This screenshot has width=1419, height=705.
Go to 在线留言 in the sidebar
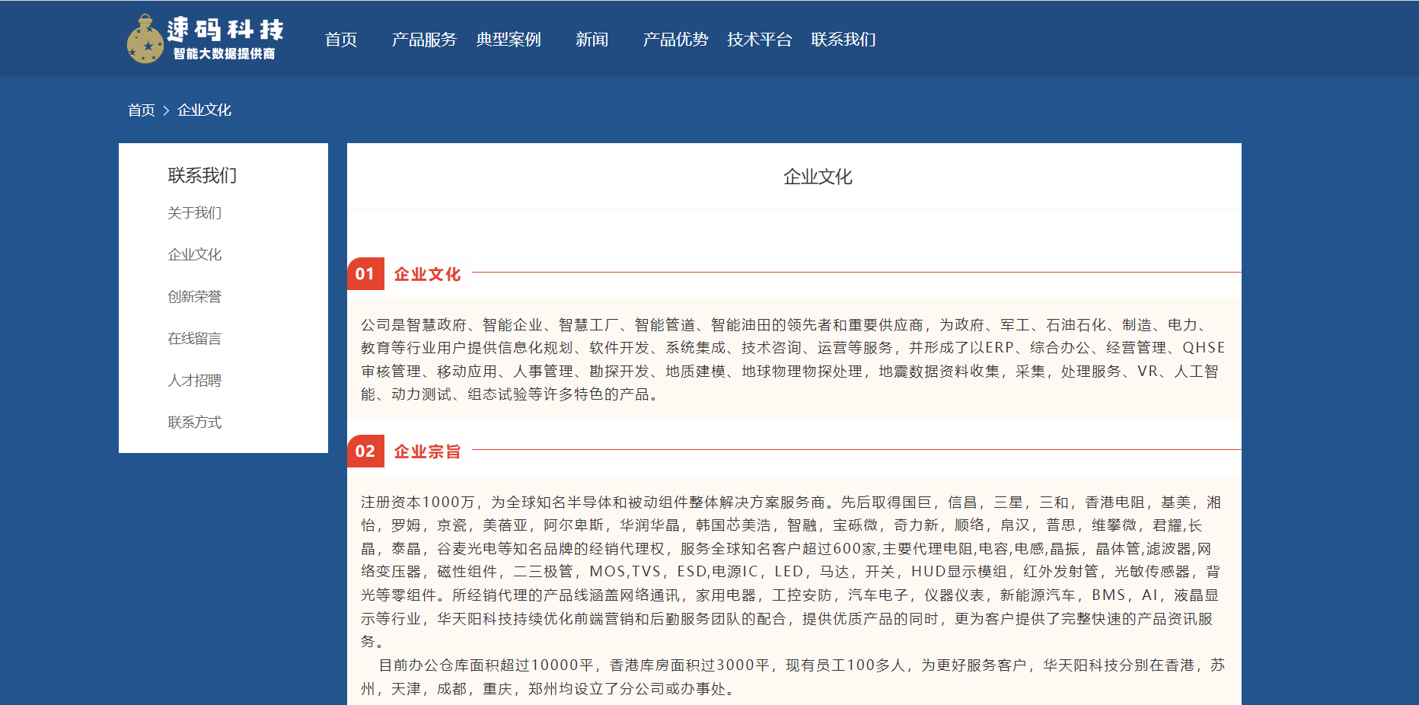195,339
